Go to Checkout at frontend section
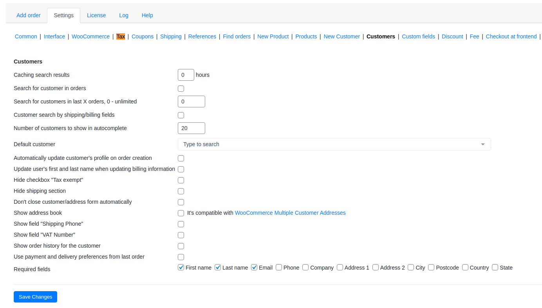Screen dimensions: 542x308 coord(511,36)
